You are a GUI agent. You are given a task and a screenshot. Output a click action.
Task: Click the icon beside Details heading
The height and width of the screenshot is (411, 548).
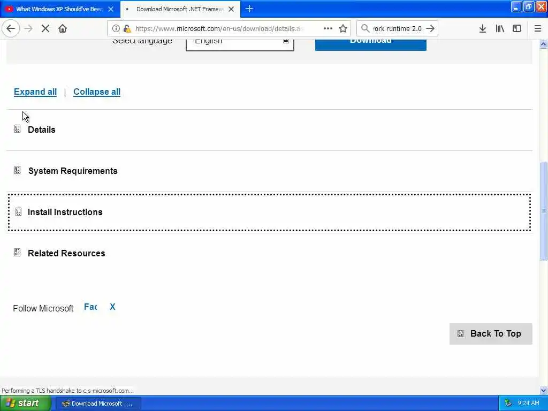(17, 129)
